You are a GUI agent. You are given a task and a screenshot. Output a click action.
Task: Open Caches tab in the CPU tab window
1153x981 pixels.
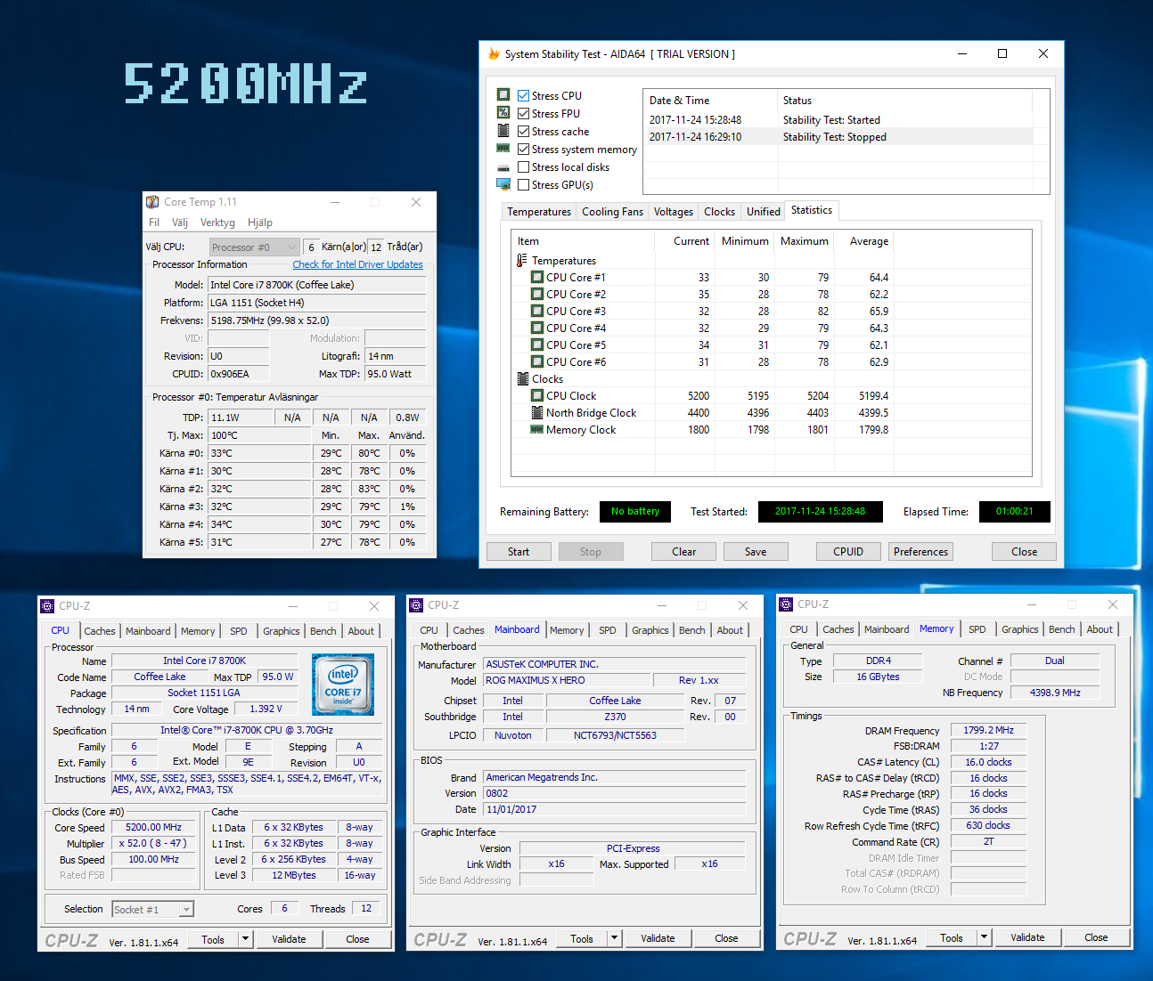pyautogui.click(x=100, y=631)
